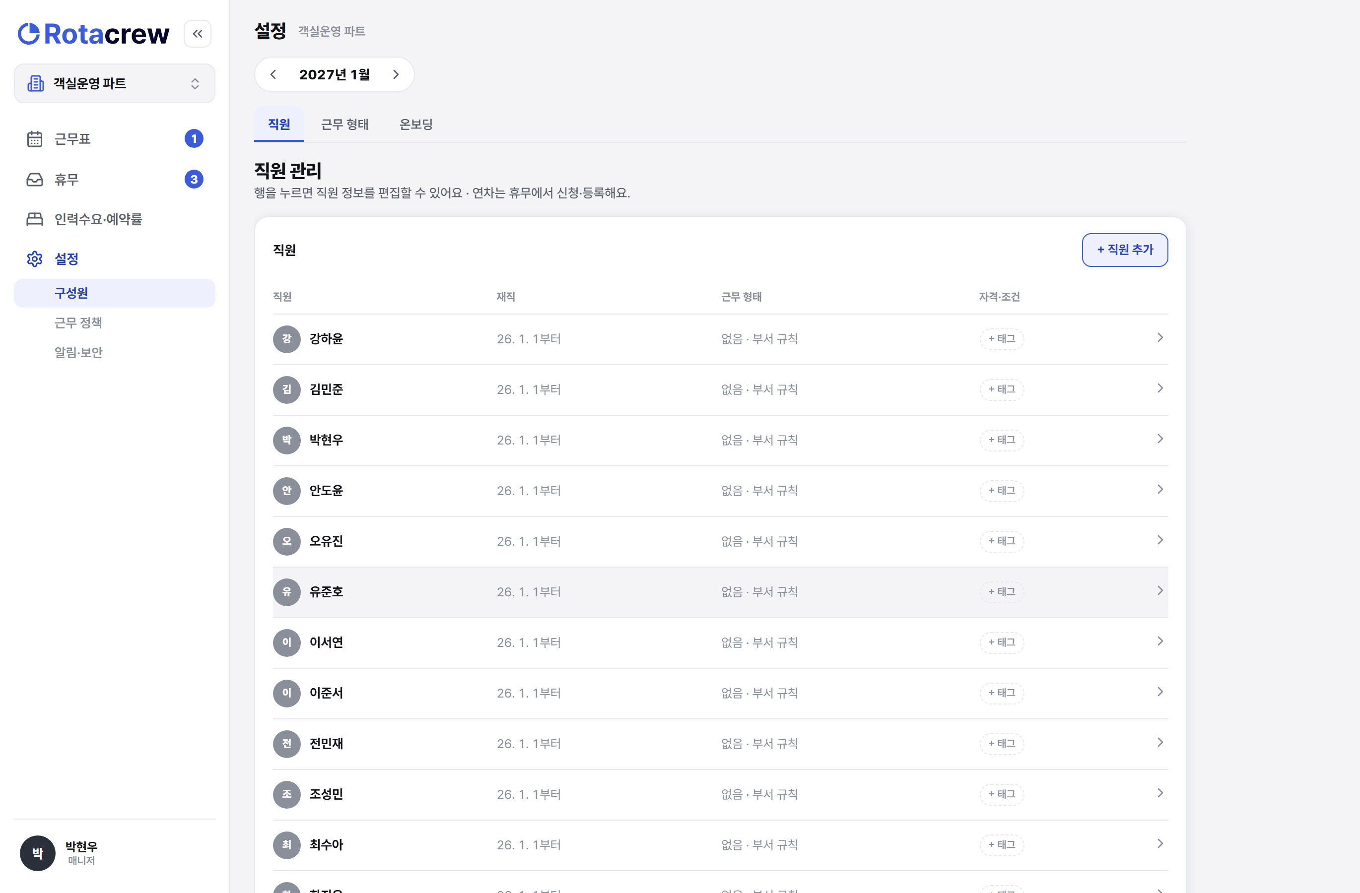Image resolution: width=1360 pixels, height=893 pixels.
Task: Go to previous month arrow
Action: pos(273,74)
